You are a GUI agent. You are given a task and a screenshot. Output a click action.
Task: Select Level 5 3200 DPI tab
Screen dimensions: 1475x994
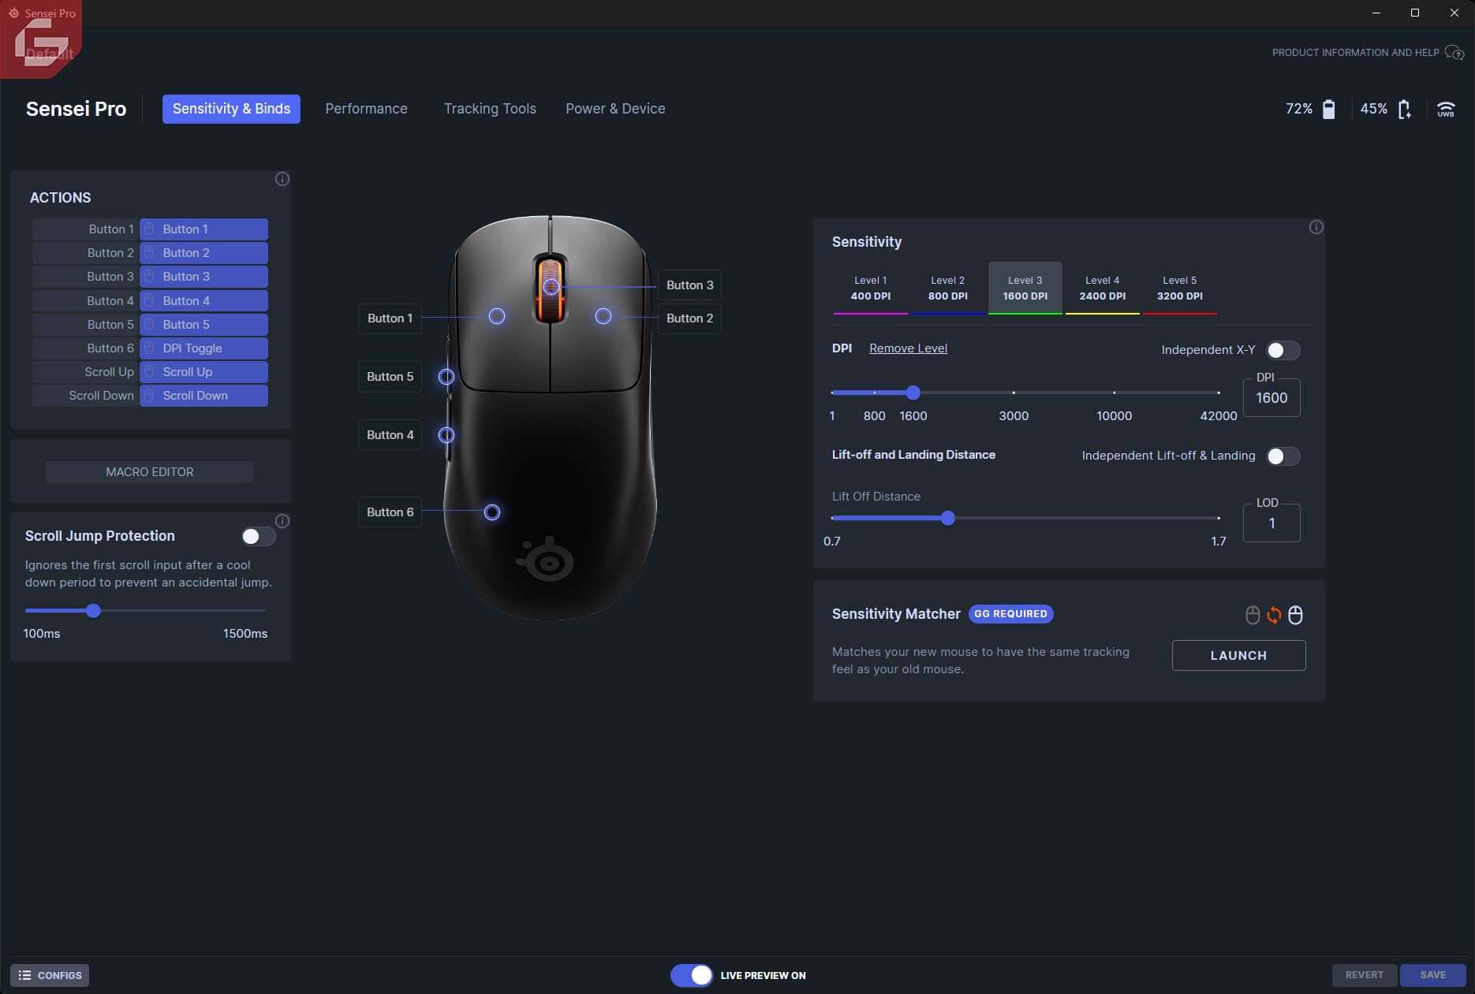1180,289
